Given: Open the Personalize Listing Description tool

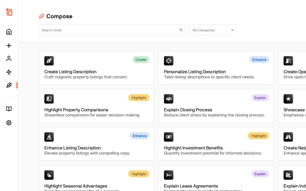Looking at the screenshot, I should [216, 68].
